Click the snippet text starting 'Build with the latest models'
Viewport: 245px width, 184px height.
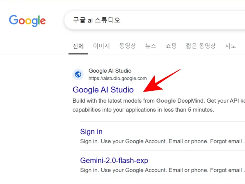159,105
